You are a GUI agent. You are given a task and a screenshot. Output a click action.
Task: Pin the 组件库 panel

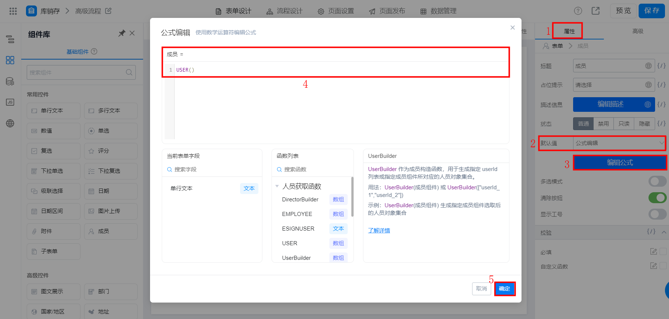122,33
